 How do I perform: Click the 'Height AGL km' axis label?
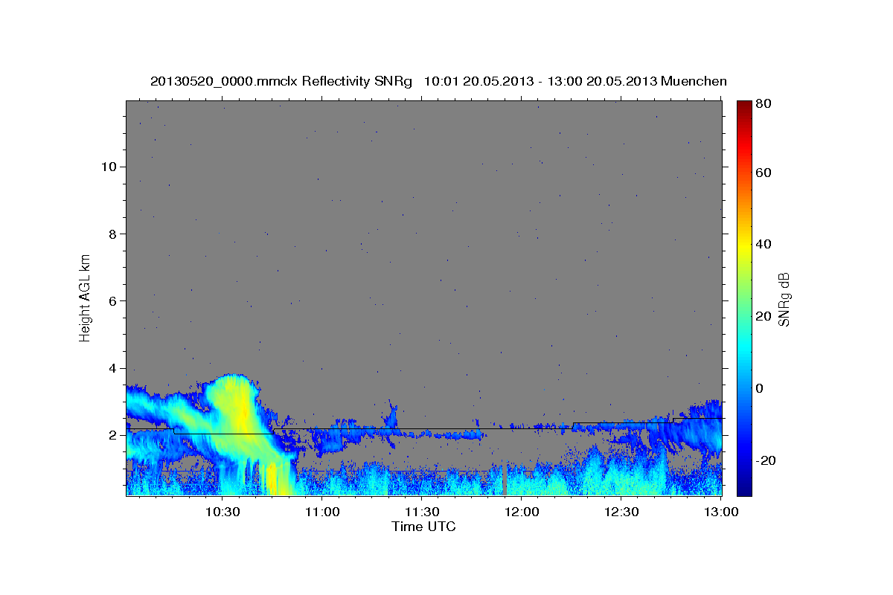tap(86, 297)
